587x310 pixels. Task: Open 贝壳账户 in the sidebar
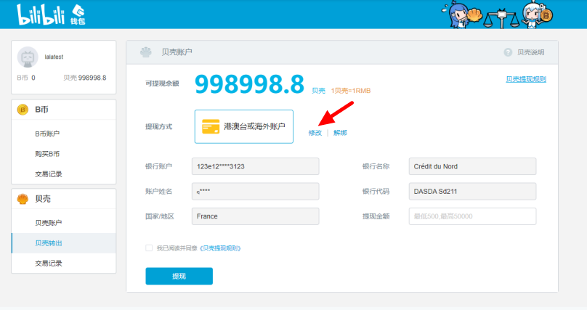(x=48, y=222)
